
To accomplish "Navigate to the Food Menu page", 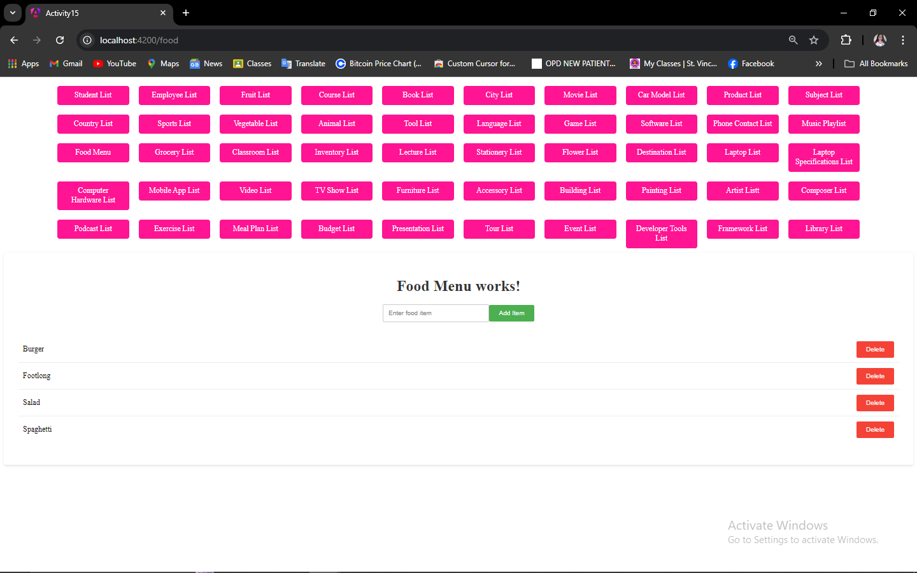I will tap(93, 153).
